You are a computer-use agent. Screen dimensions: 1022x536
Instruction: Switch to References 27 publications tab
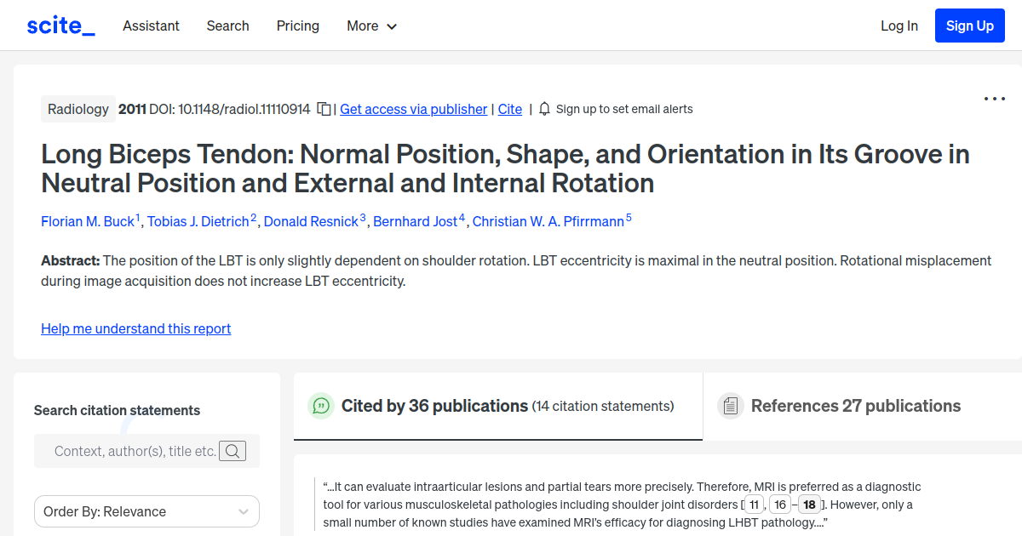click(855, 406)
